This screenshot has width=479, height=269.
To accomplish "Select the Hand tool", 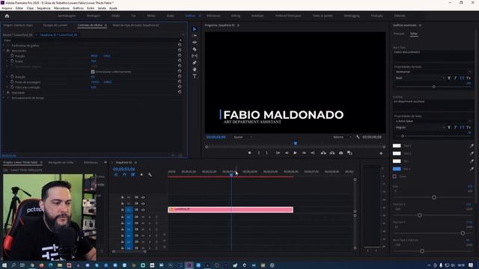I will 195,69.
